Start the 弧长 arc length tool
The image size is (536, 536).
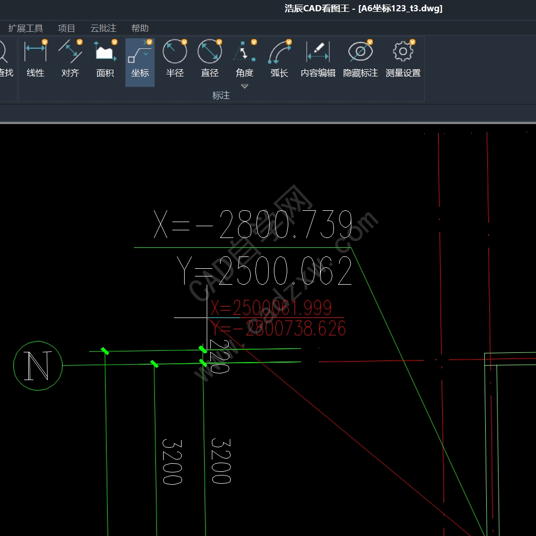279,59
